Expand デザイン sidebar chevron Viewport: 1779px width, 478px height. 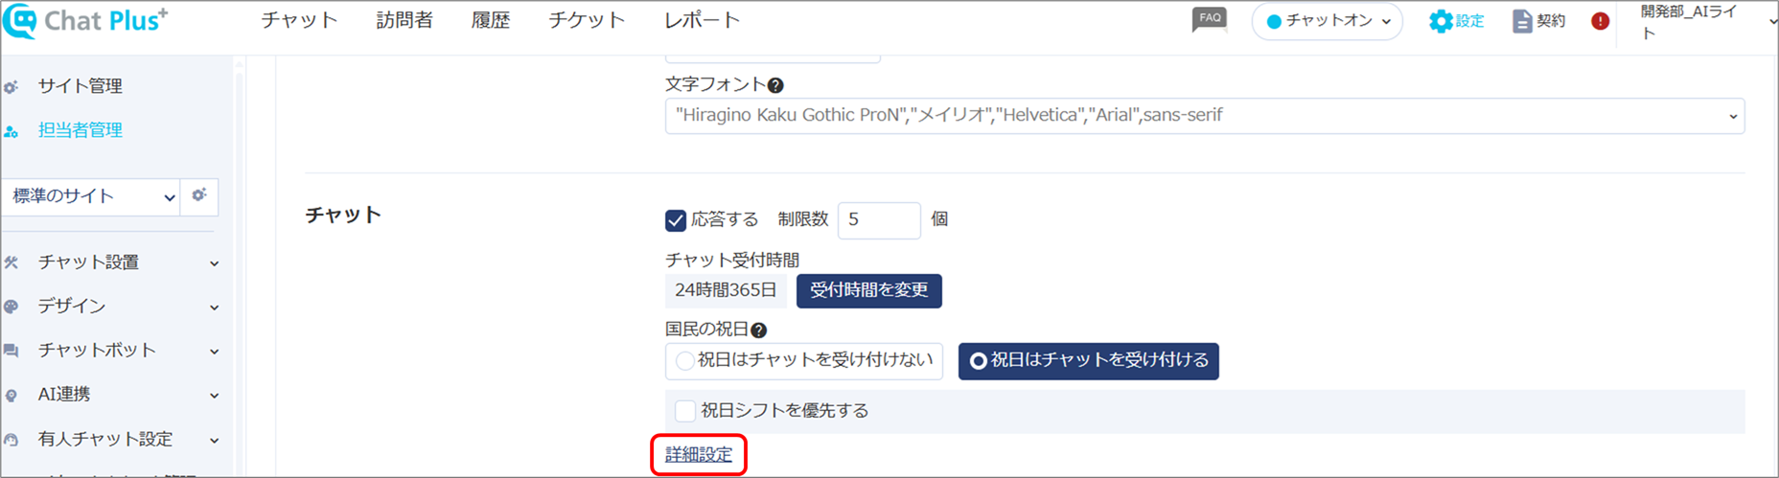tap(215, 307)
